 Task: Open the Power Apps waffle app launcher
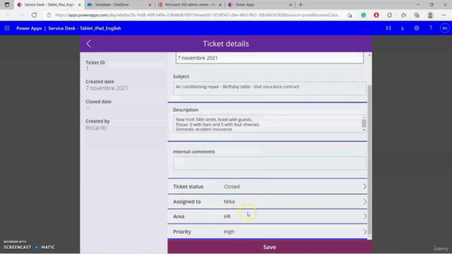[7, 28]
